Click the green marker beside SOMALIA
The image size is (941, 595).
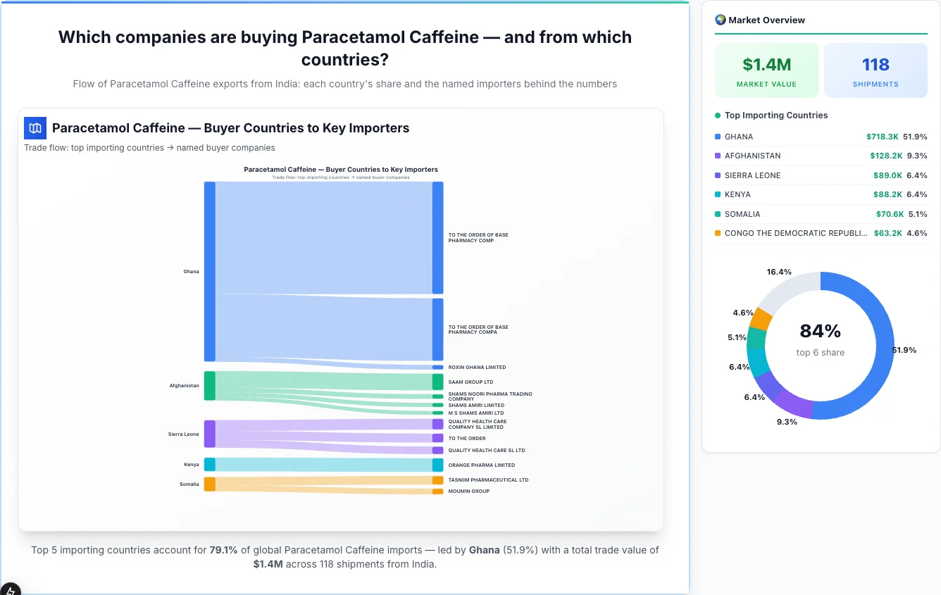coord(718,214)
